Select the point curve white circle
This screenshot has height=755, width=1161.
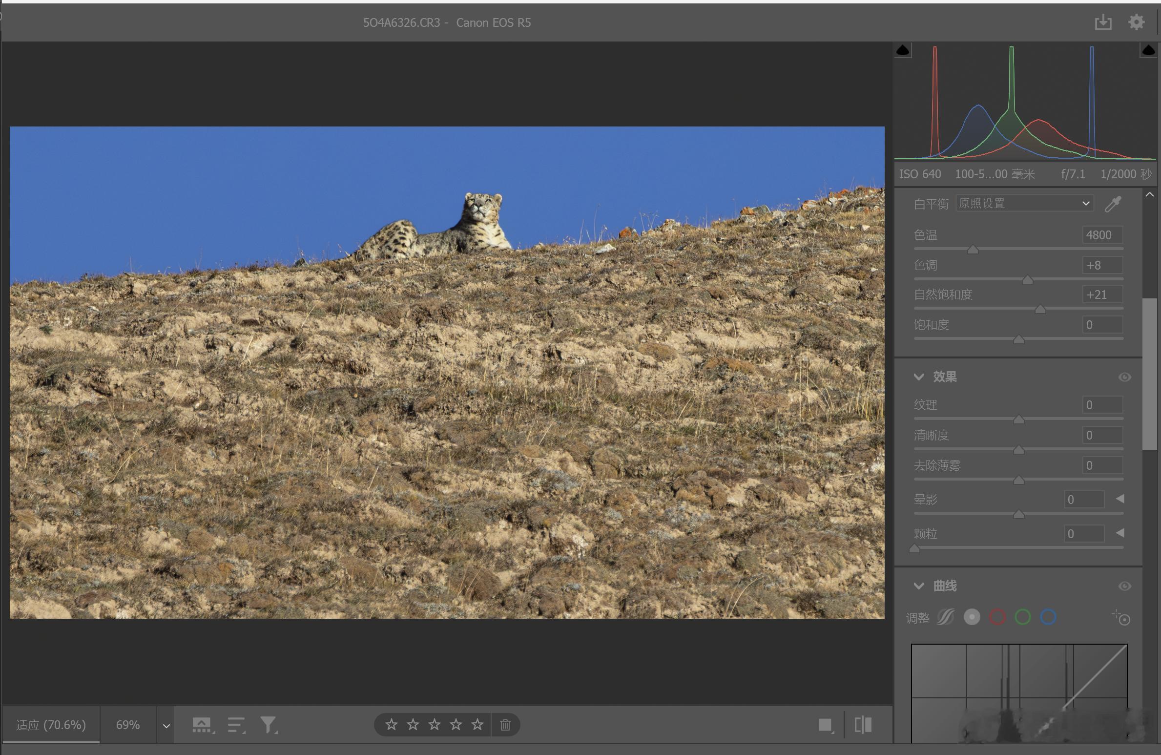click(x=972, y=617)
